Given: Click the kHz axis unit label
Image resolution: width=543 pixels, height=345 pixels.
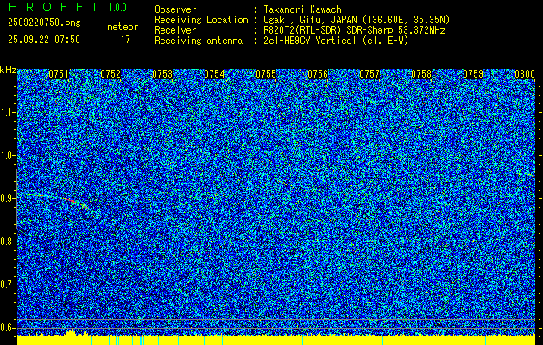Looking at the screenshot, I should [8, 71].
